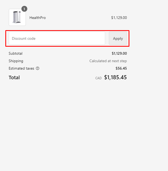168x171 pixels.
Task: Click the $56.45 estimated tax amount
Action: click(121, 68)
